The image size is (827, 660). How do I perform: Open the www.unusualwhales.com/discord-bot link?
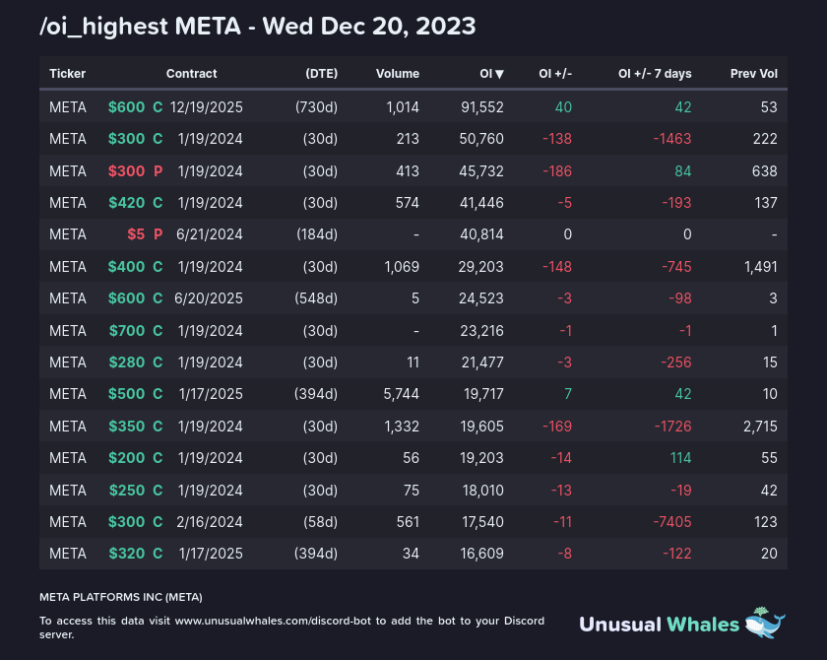coord(273,621)
